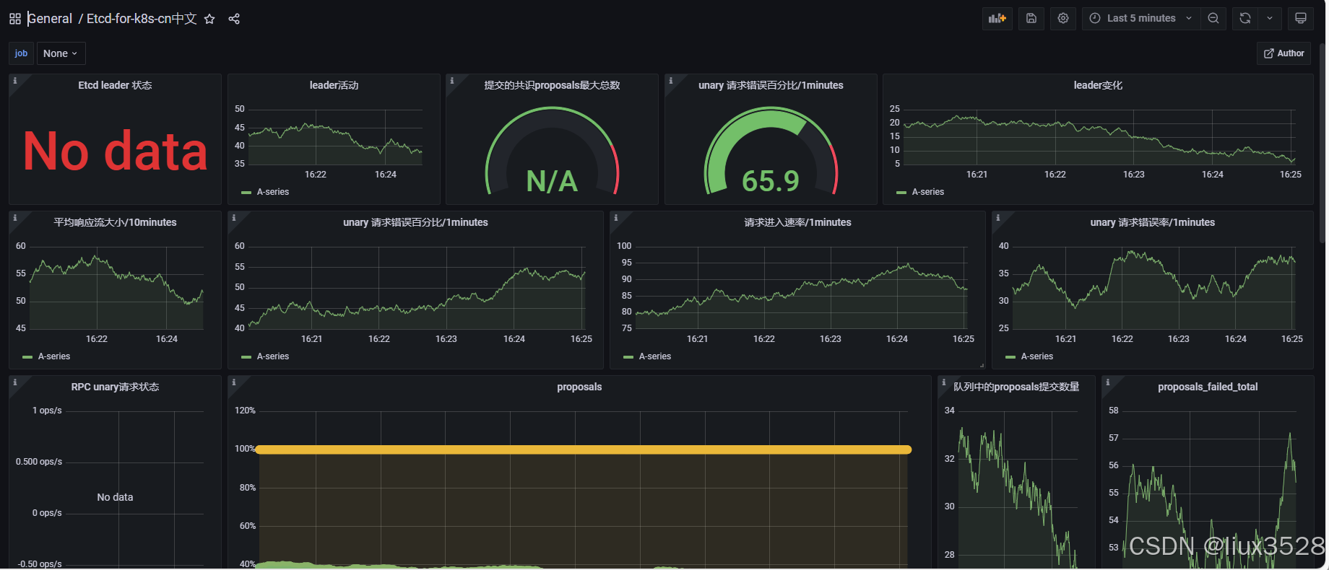Viewport: 1329px width, 570px height.
Task: Open leader变化 panel title menu
Action: (1098, 85)
